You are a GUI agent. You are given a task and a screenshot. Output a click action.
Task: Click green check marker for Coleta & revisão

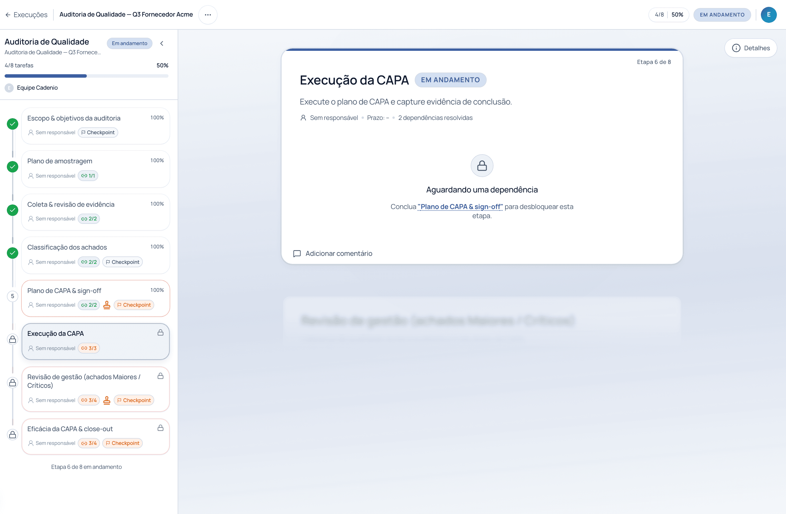[x=13, y=210]
